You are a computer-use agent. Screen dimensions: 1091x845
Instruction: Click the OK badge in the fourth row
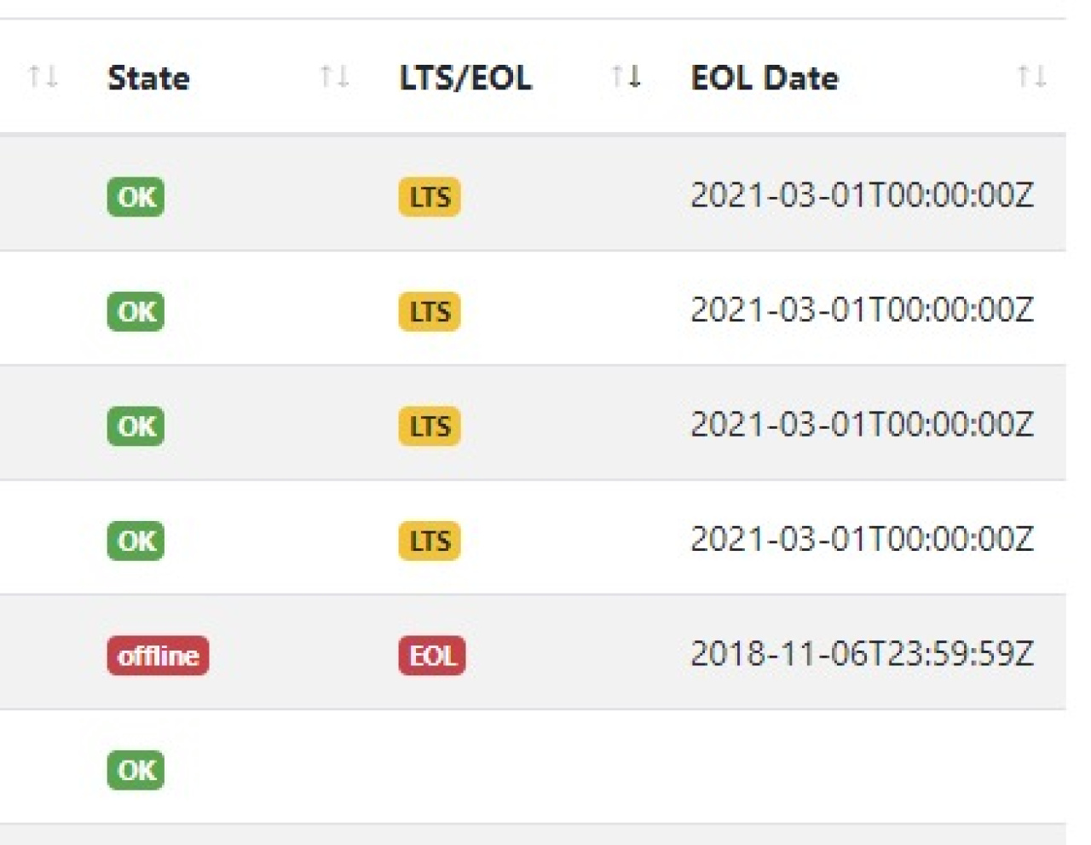[135, 541]
